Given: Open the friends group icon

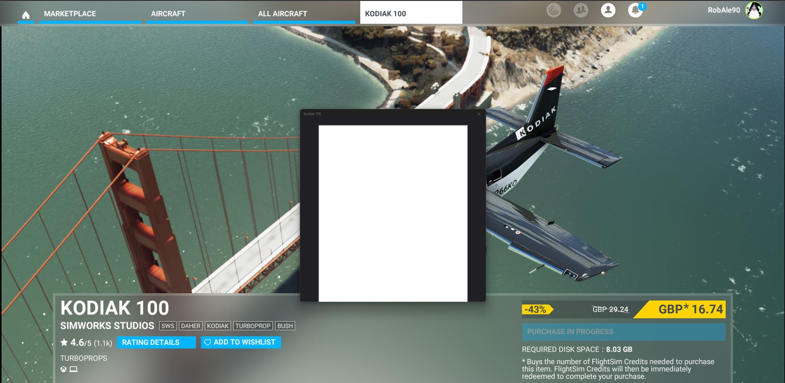Looking at the screenshot, I should (x=581, y=10).
